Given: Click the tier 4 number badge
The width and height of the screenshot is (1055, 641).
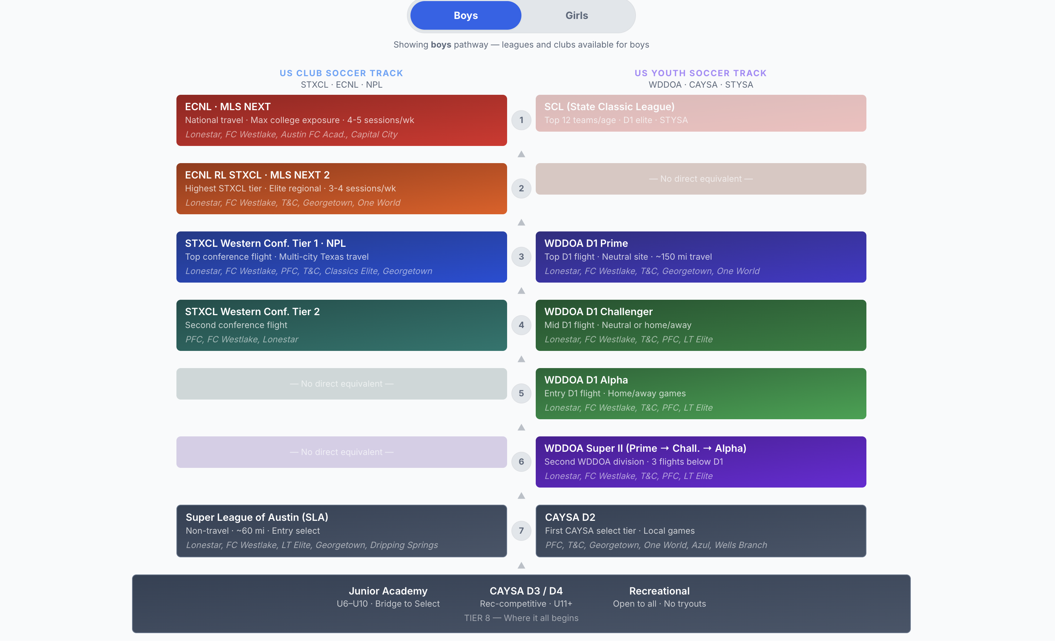Looking at the screenshot, I should click(x=521, y=325).
